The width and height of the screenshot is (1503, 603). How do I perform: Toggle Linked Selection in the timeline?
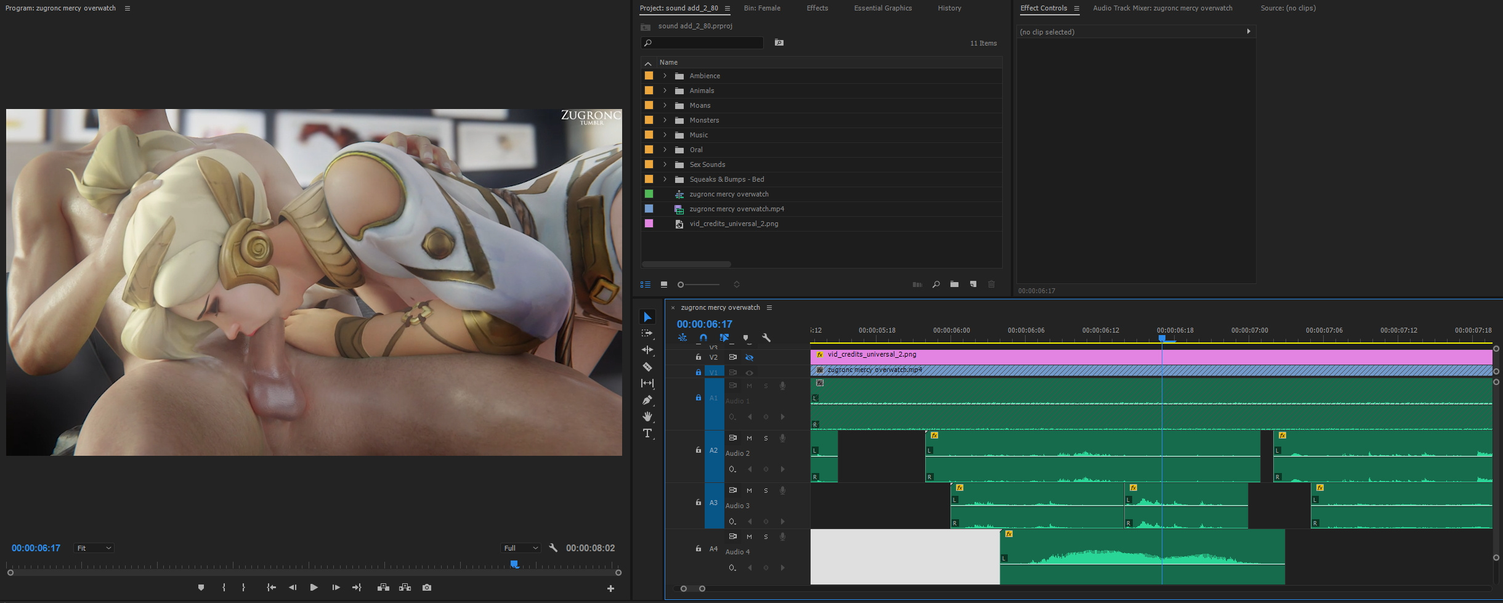(724, 338)
